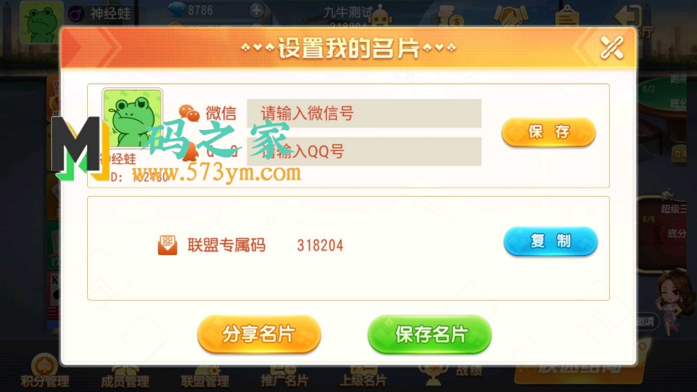Click the 分享名片 button

(x=259, y=334)
